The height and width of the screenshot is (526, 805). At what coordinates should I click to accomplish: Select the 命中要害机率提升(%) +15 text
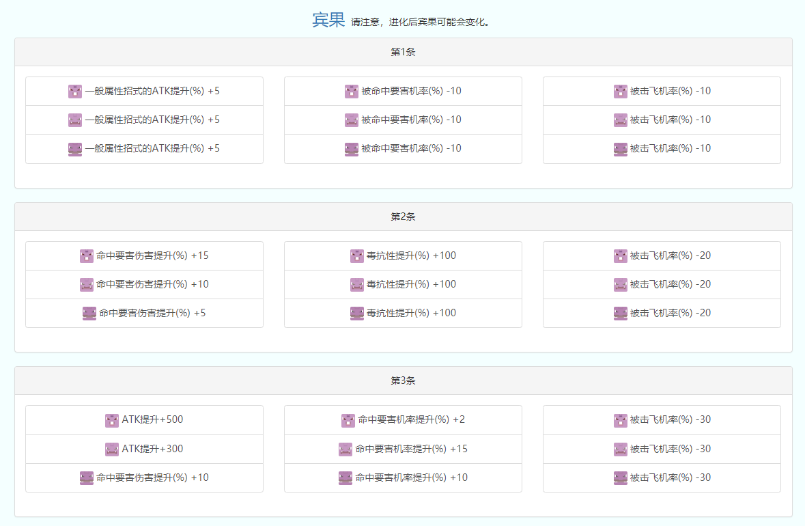pos(411,449)
